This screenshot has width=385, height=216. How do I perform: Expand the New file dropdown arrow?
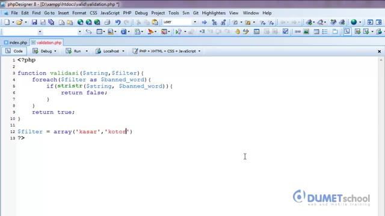pyautogui.click(x=13, y=22)
